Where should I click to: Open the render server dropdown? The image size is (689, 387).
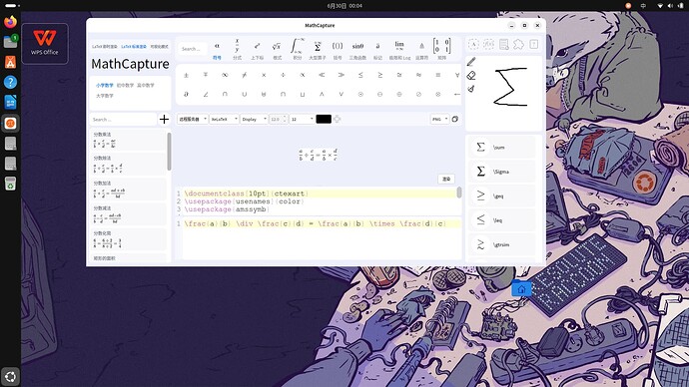pyautogui.click(x=193, y=119)
